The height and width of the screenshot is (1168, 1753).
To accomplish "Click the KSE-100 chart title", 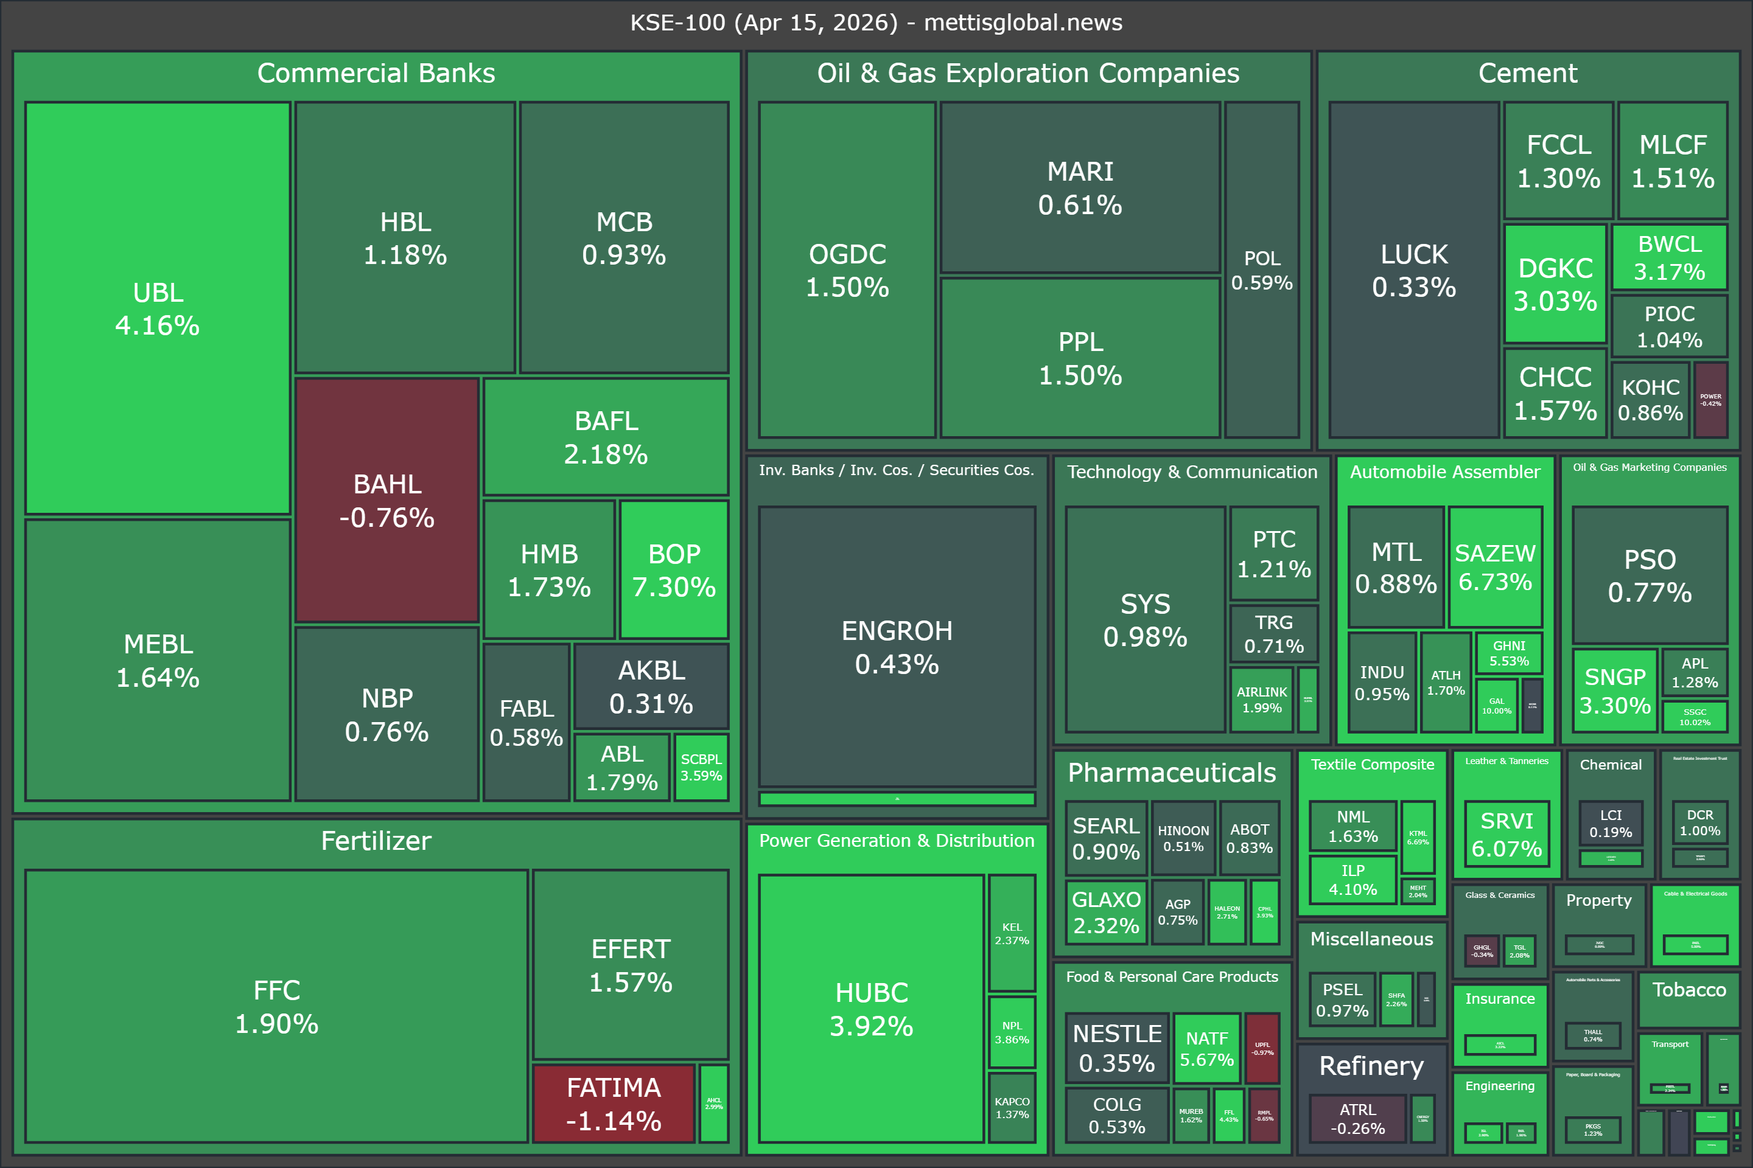I will coord(876,23).
